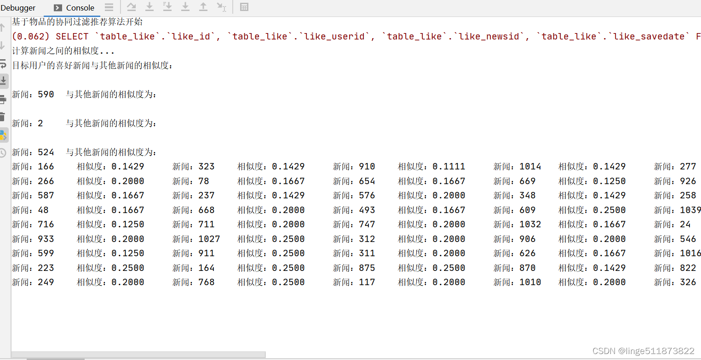The width and height of the screenshot is (701, 360).
Task: Click the entry 新闻：223
Action: pyautogui.click(x=33, y=268)
